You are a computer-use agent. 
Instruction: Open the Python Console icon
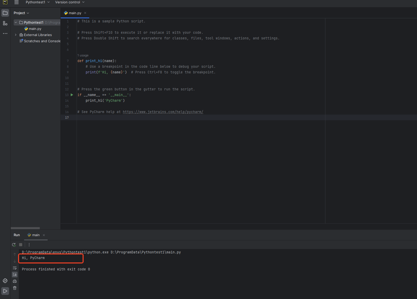pyautogui.click(x=5, y=281)
